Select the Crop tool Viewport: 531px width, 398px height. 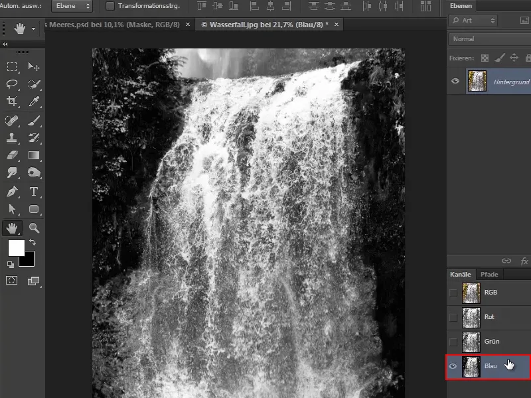coord(12,101)
